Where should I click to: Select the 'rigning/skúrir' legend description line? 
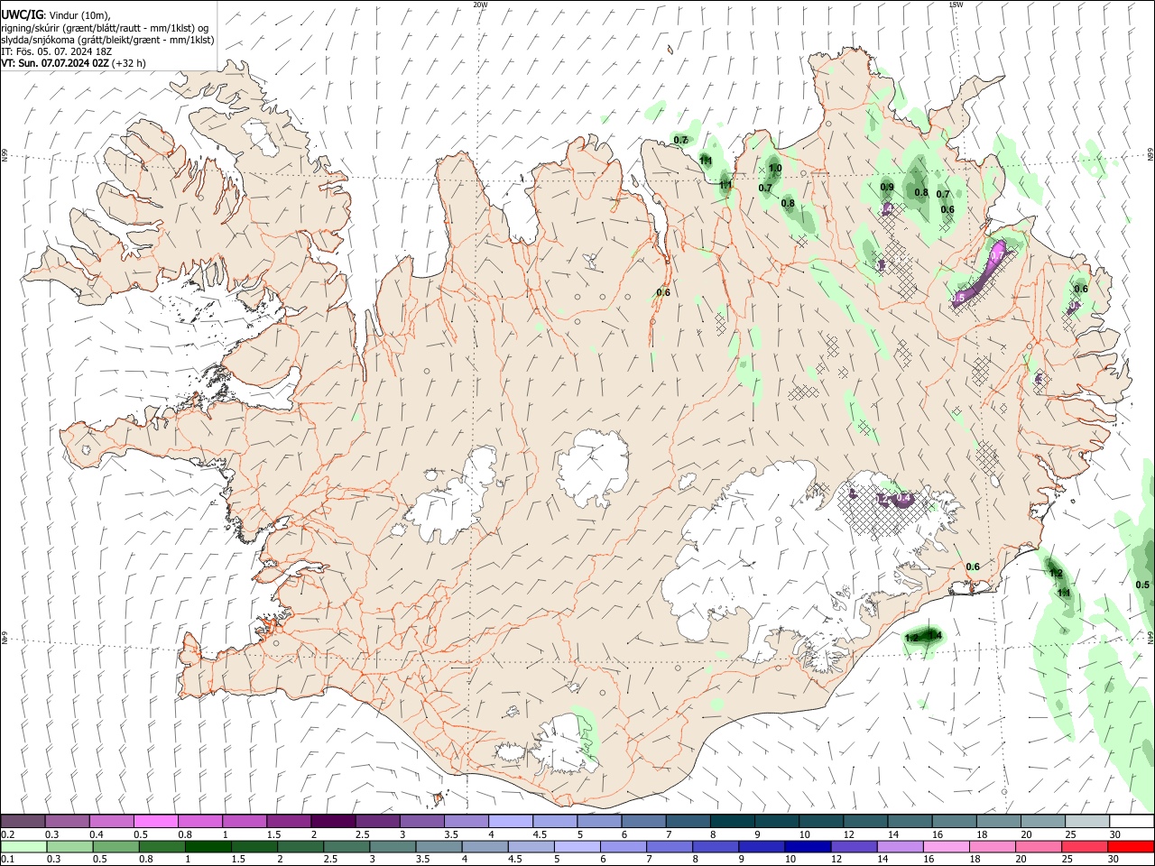(x=106, y=27)
